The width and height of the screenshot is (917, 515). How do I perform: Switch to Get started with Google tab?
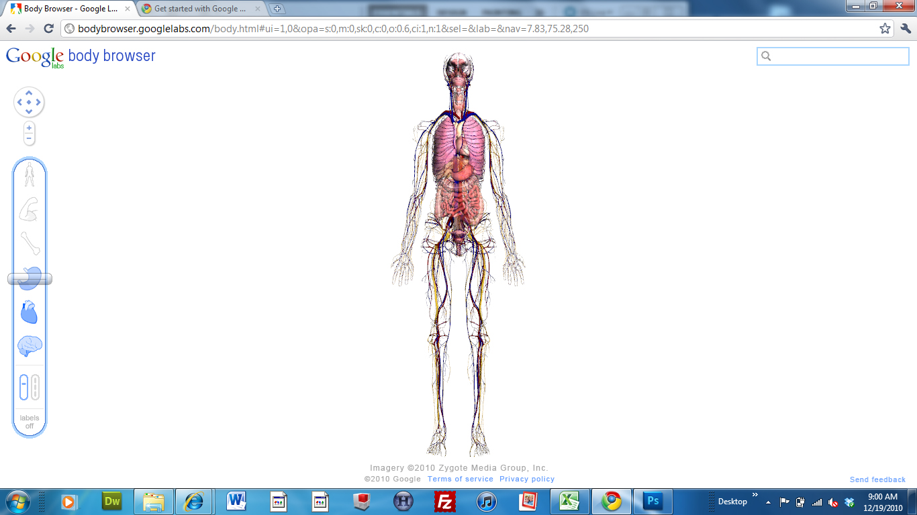200,9
